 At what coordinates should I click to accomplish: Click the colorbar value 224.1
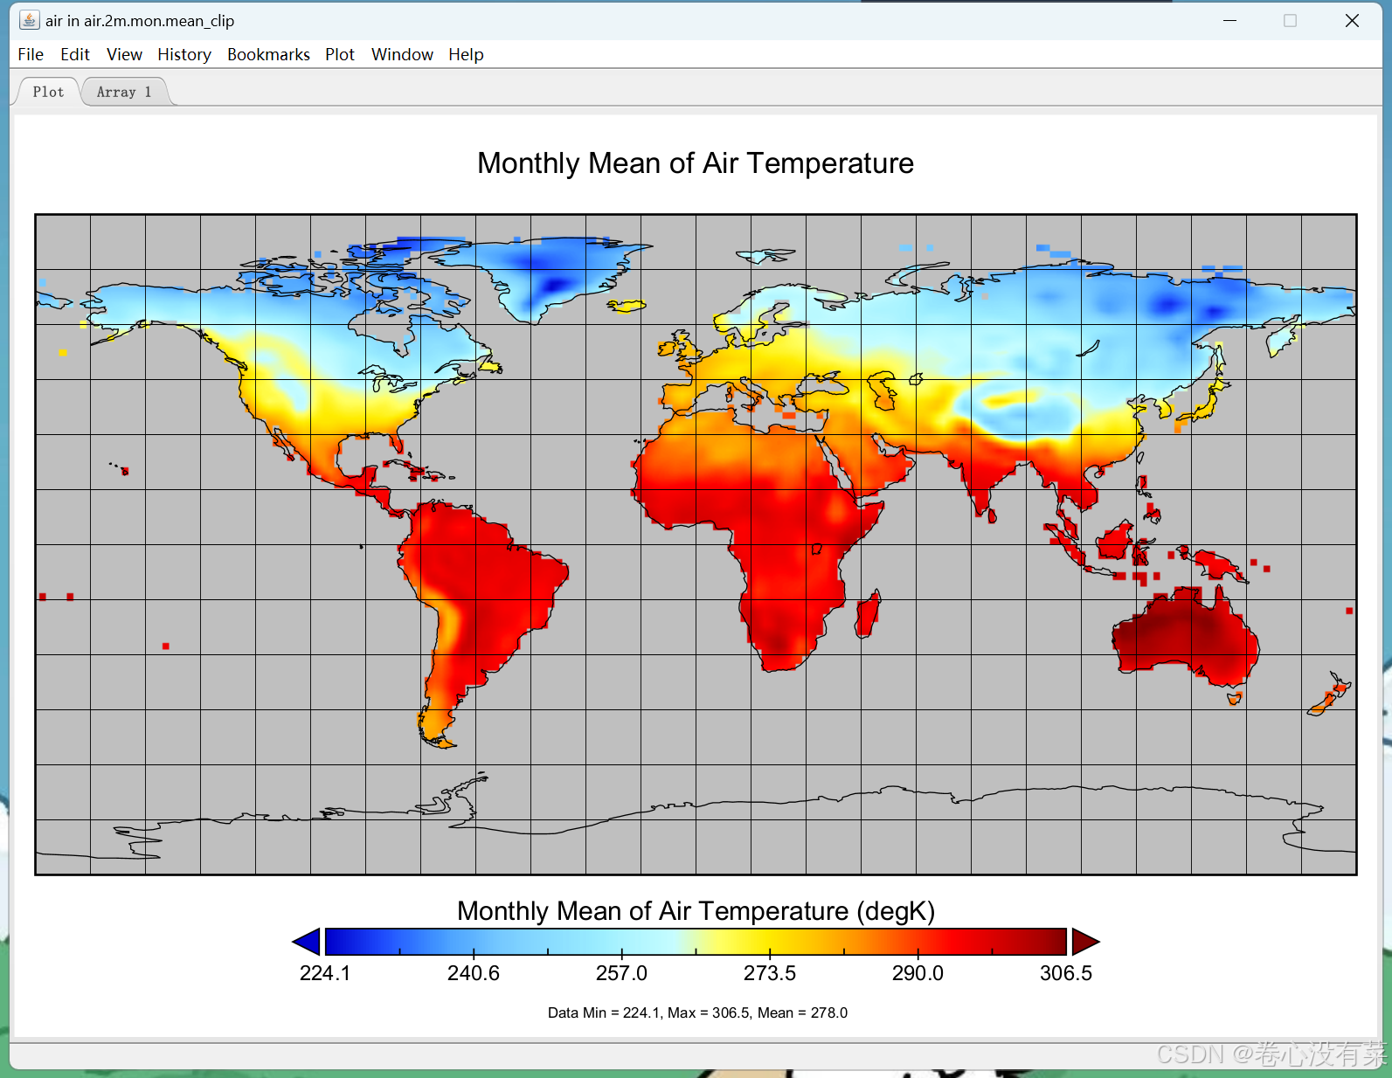click(325, 973)
